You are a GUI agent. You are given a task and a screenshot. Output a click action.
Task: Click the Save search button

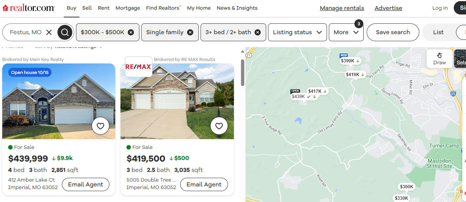tap(393, 32)
